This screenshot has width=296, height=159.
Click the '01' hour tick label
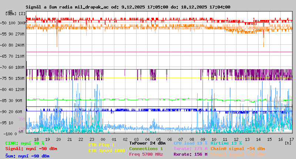click(x=114, y=139)
